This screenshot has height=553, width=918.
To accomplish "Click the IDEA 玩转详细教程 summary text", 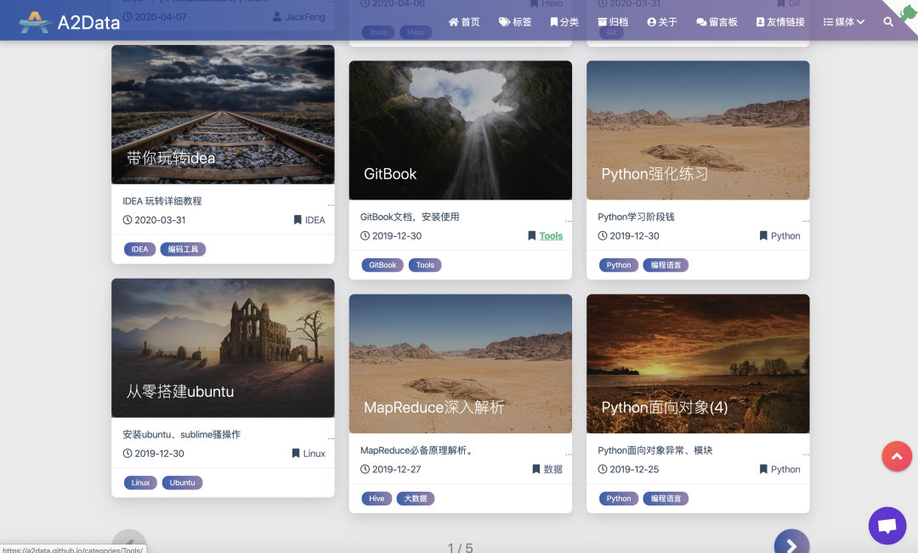I will click(x=162, y=201).
